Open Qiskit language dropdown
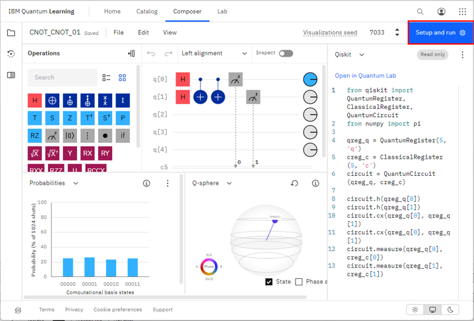Viewport: 474px width, 321px height. point(350,55)
